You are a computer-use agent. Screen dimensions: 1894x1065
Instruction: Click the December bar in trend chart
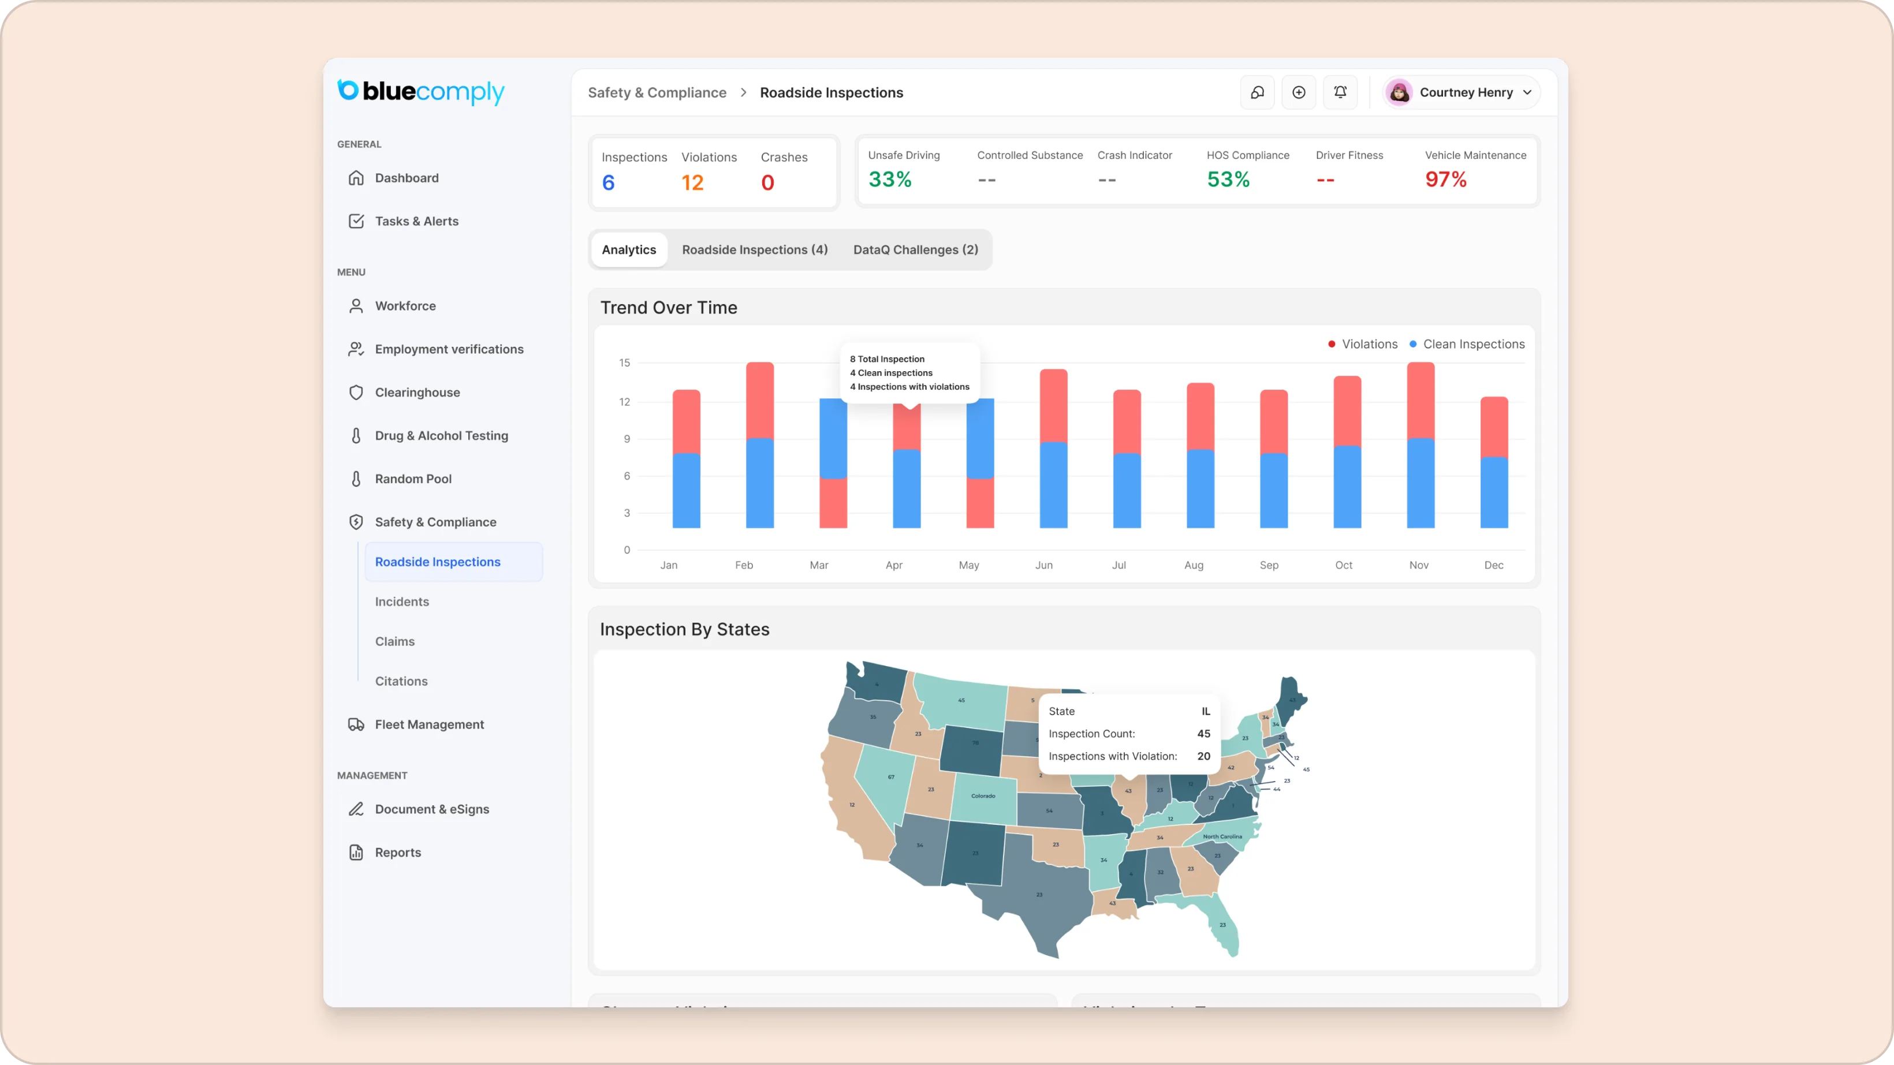point(1494,462)
